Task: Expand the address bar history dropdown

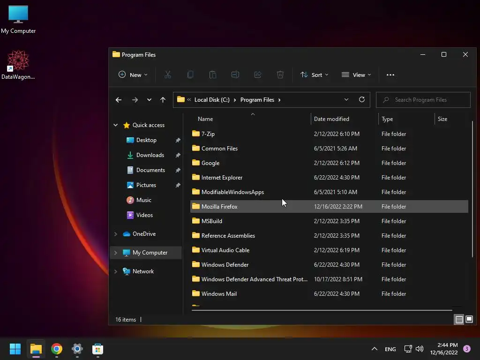Action: [x=346, y=99]
